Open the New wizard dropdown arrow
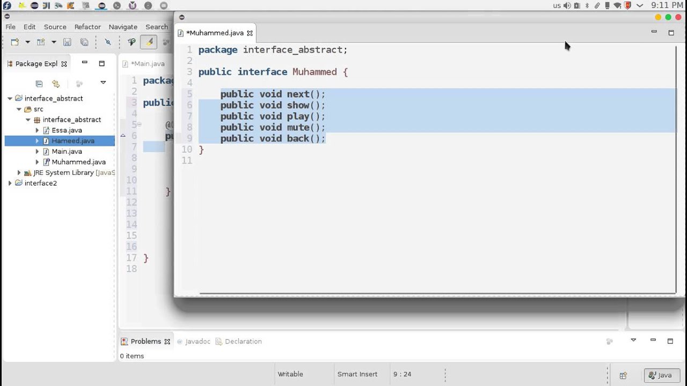This screenshot has width=687, height=386. click(27, 42)
